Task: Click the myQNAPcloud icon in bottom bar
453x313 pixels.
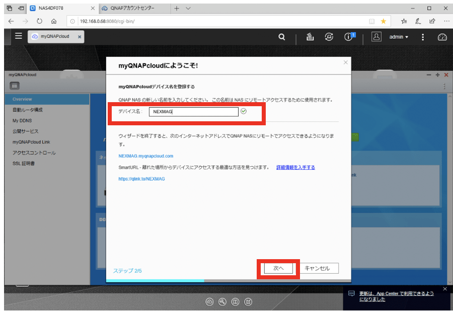Action: click(x=209, y=302)
